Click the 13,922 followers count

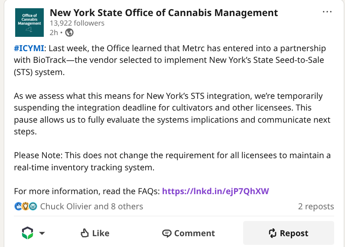[77, 23]
